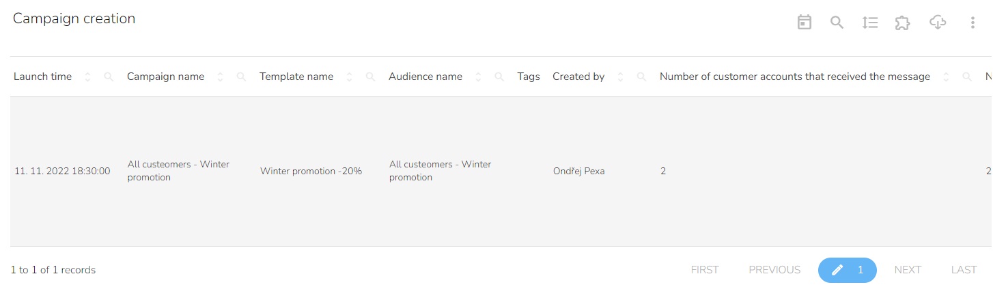Change row height with line spacing icon
Screen dimensions: 993x287
(x=869, y=23)
